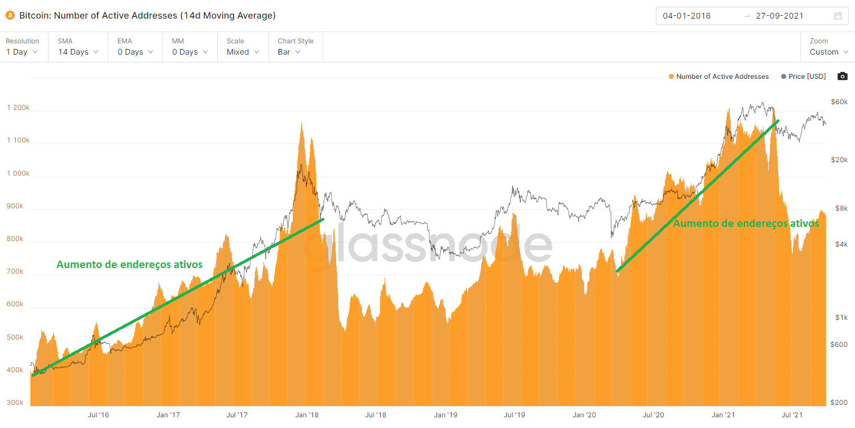855x428 pixels.
Task: Click the 300k left axis label
Action: [15, 403]
